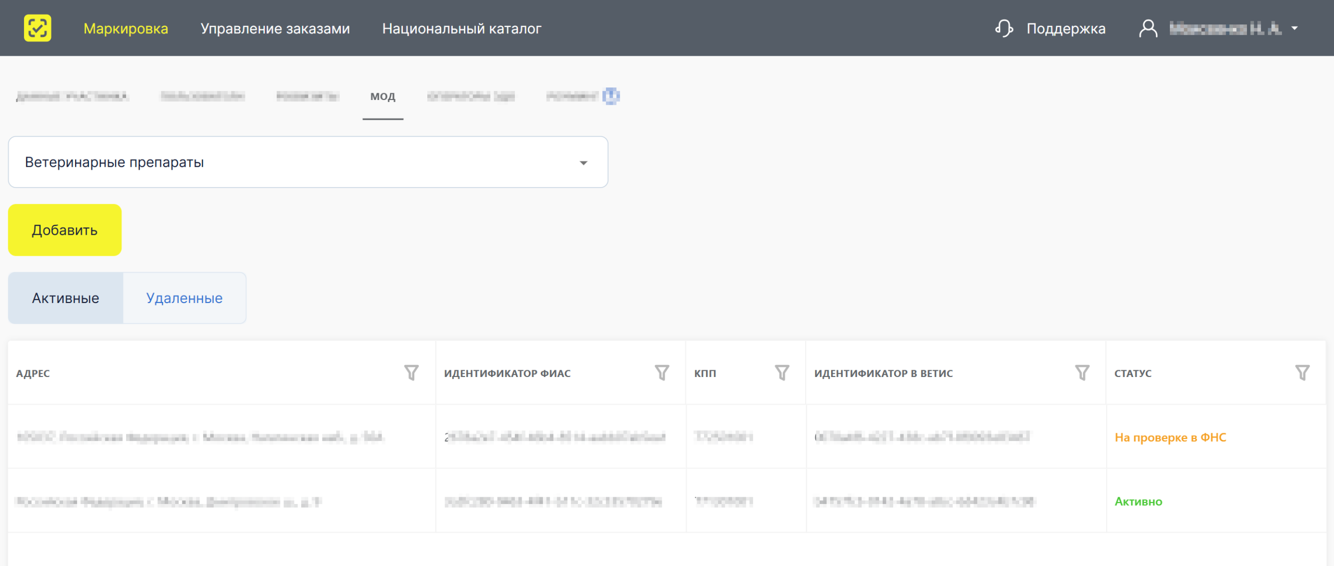Open the filter for the АДРЕС column
Viewport: 1334px width, 566px height.
coord(412,373)
